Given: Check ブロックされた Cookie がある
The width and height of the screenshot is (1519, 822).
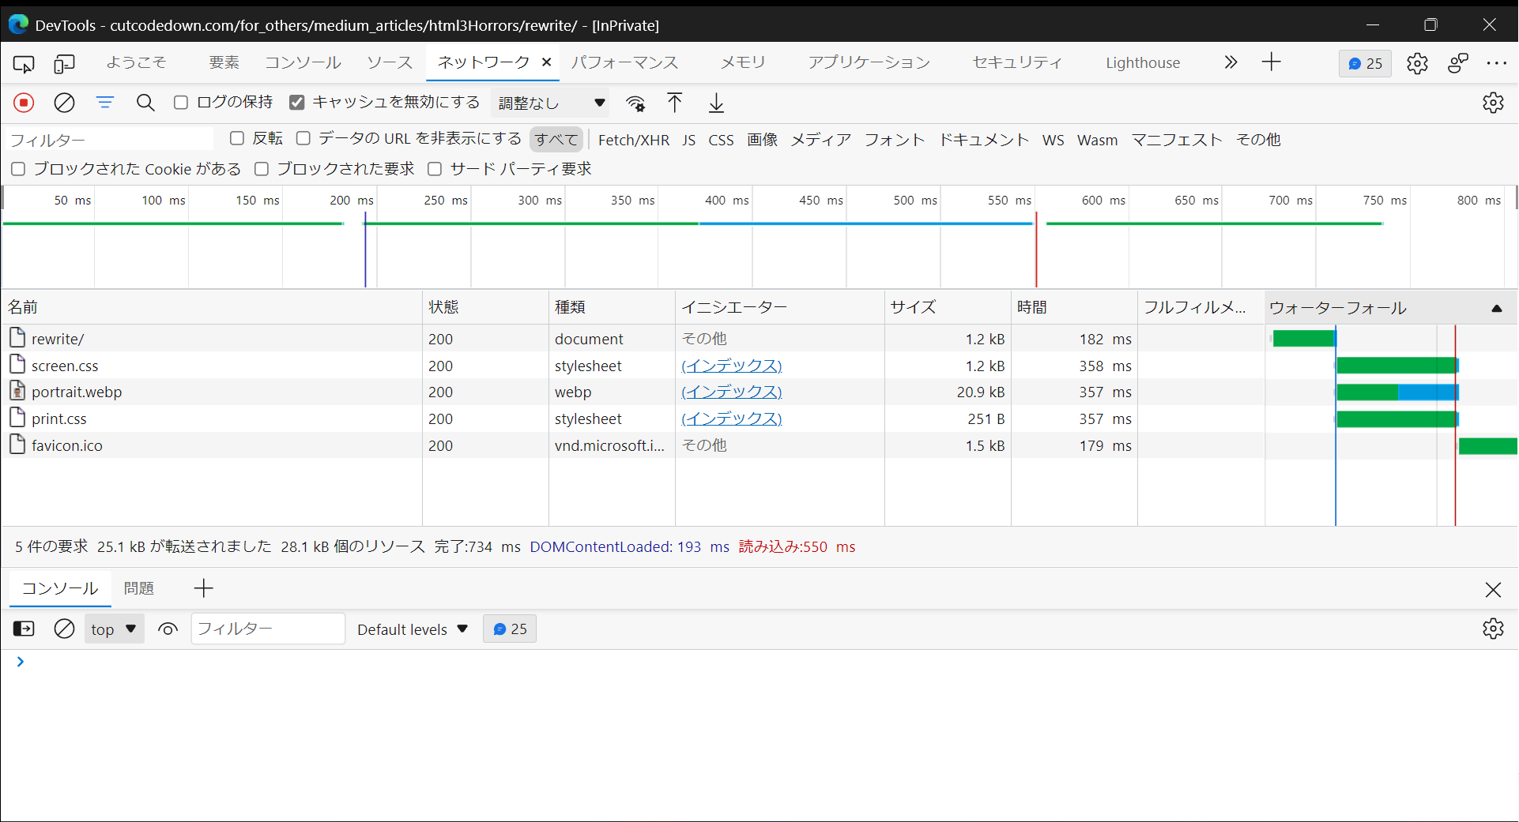Looking at the screenshot, I should point(18,169).
